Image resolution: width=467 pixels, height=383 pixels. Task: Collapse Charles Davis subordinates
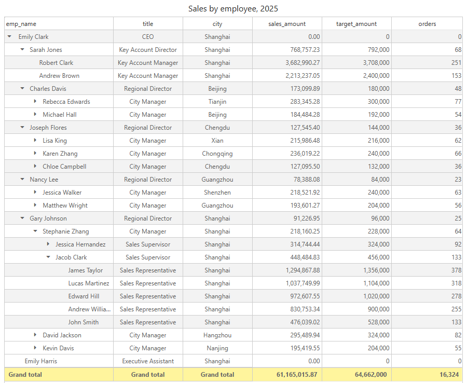pos(22,88)
